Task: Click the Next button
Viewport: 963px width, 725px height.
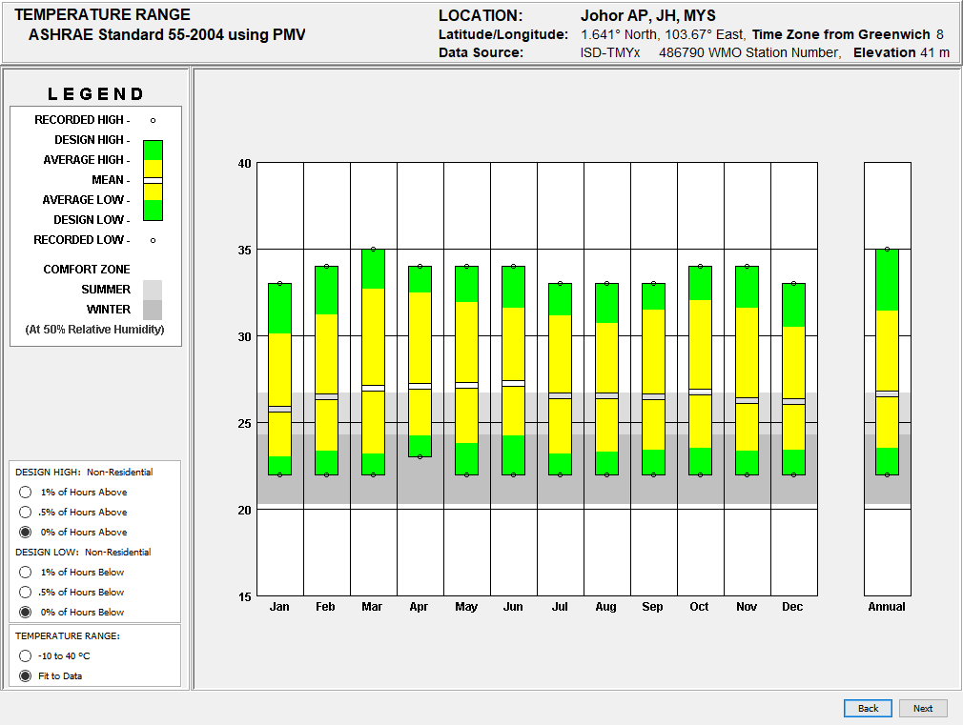Action: click(x=923, y=709)
